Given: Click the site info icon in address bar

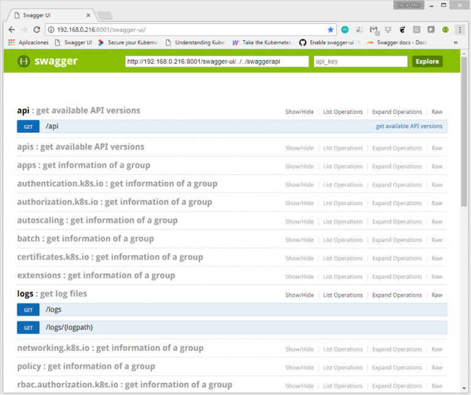Looking at the screenshot, I should 52,29.
